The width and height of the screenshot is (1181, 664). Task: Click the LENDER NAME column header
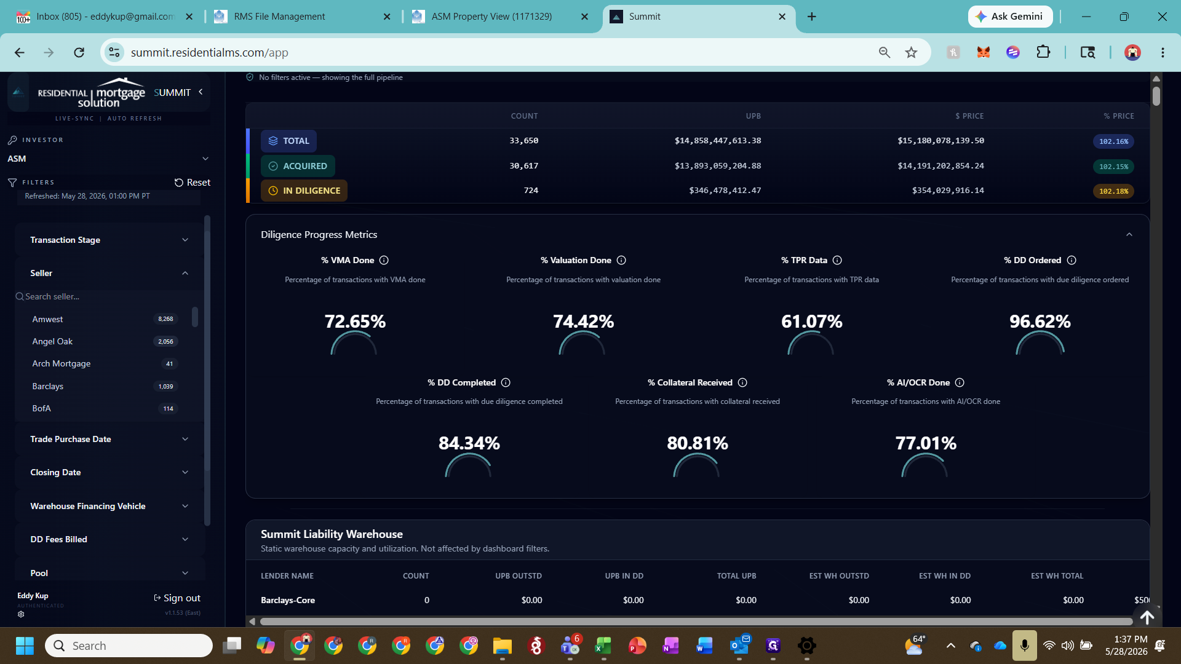(287, 576)
